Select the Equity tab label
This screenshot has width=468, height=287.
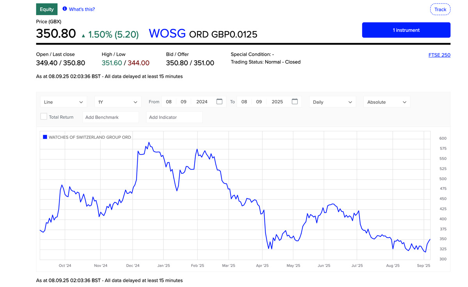point(47,9)
